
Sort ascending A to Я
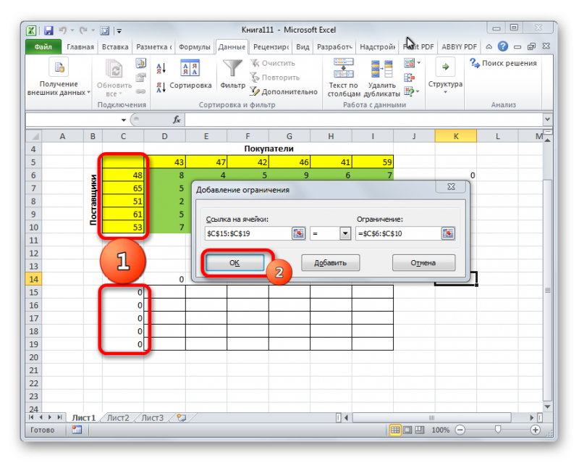[x=161, y=68]
